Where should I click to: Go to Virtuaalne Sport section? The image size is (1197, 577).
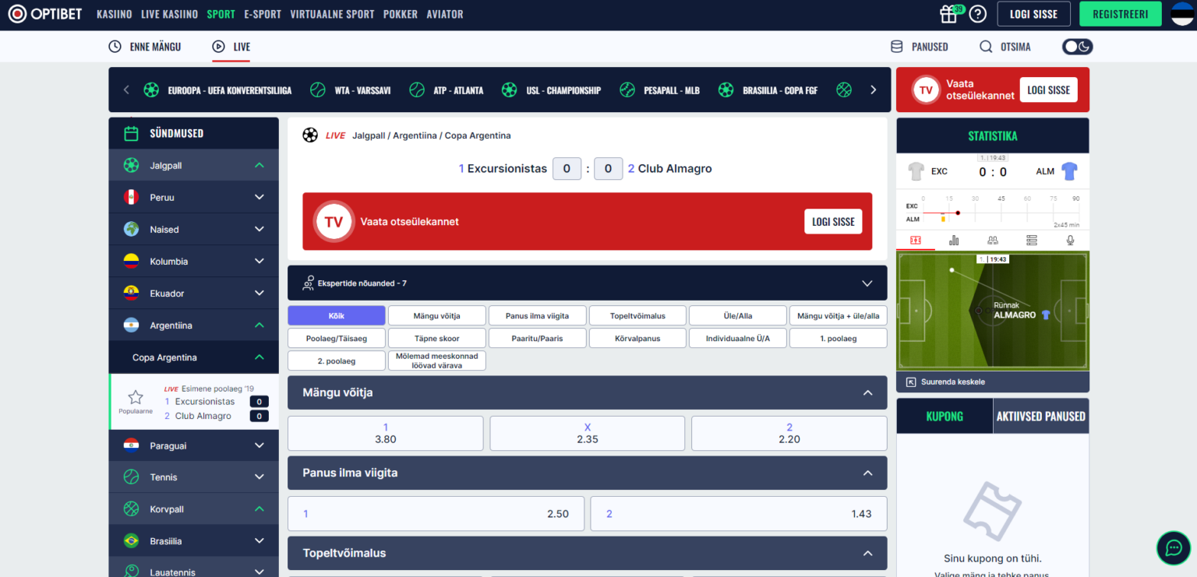pos(332,14)
